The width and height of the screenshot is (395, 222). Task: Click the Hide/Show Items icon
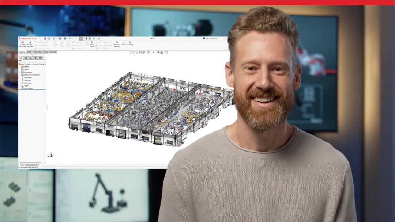(153, 52)
